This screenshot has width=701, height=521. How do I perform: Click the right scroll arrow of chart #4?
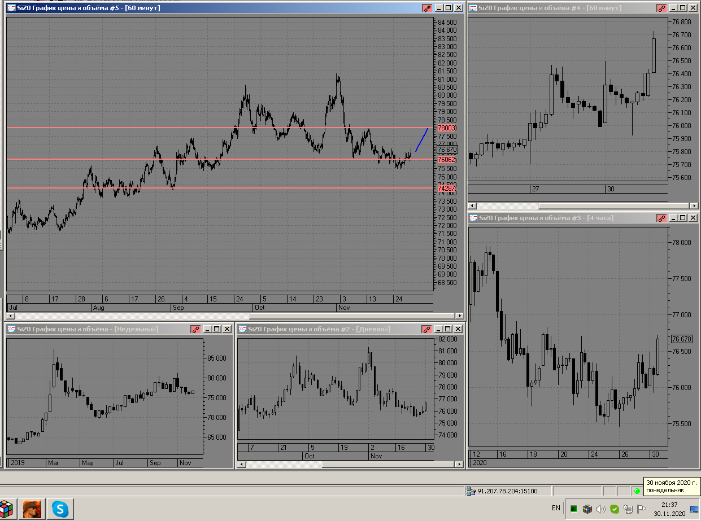click(x=695, y=206)
